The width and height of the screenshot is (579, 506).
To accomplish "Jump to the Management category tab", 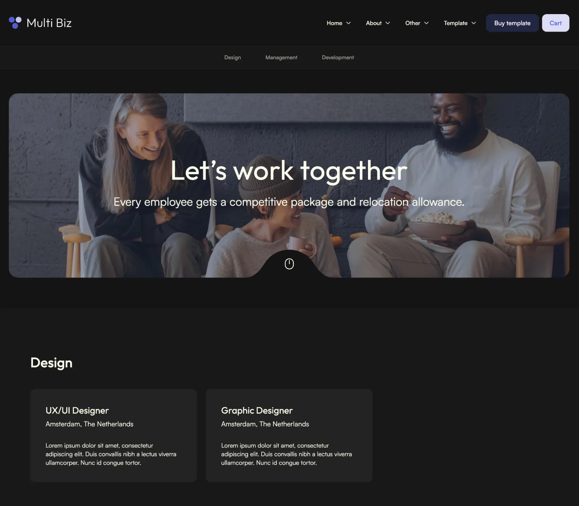I will [281, 57].
